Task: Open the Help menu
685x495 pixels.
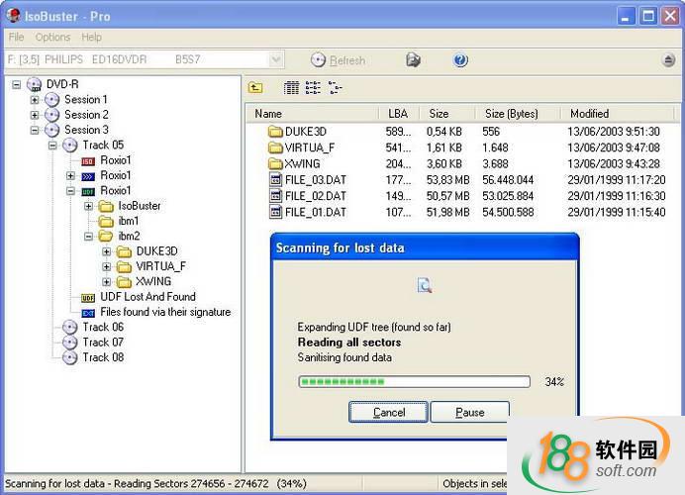Action: (x=91, y=38)
